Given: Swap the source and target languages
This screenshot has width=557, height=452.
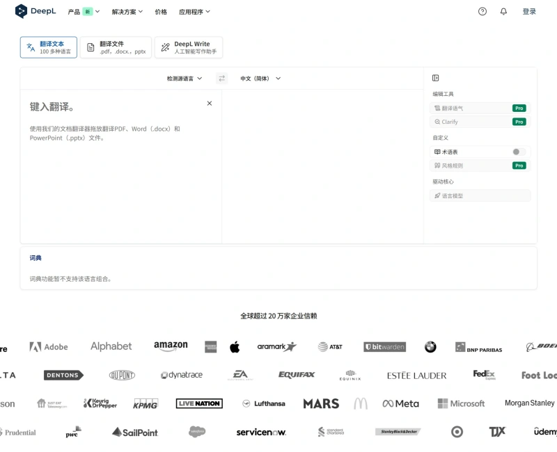Looking at the screenshot, I should pyautogui.click(x=221, y=79).
